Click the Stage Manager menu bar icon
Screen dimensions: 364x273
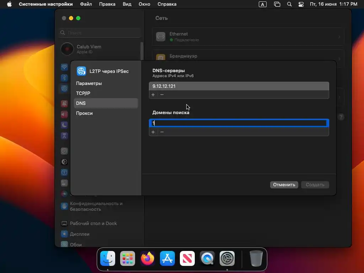tap(277, 4)
